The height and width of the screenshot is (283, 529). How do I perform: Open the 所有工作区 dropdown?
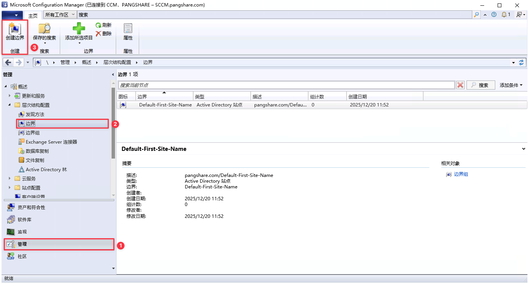point(59,15)
